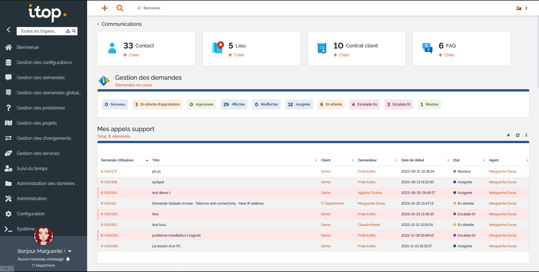539x272 pixels.
Task: Click the Contact person icon
Action: coord(112,48)
